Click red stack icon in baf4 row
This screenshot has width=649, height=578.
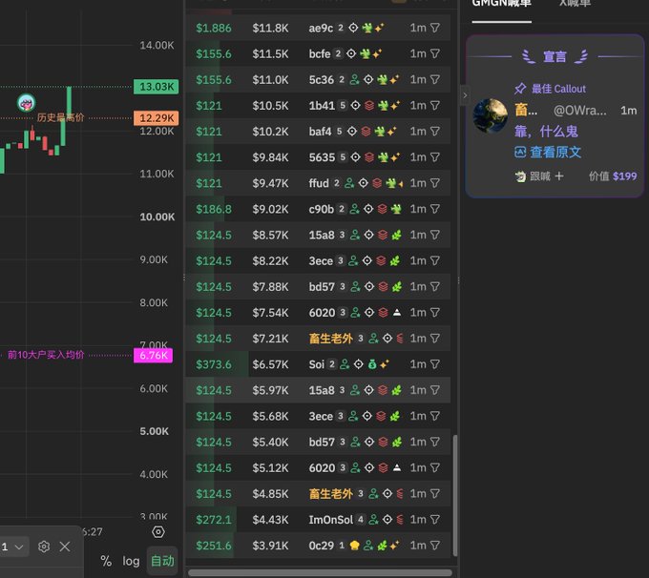click(366, 132)
